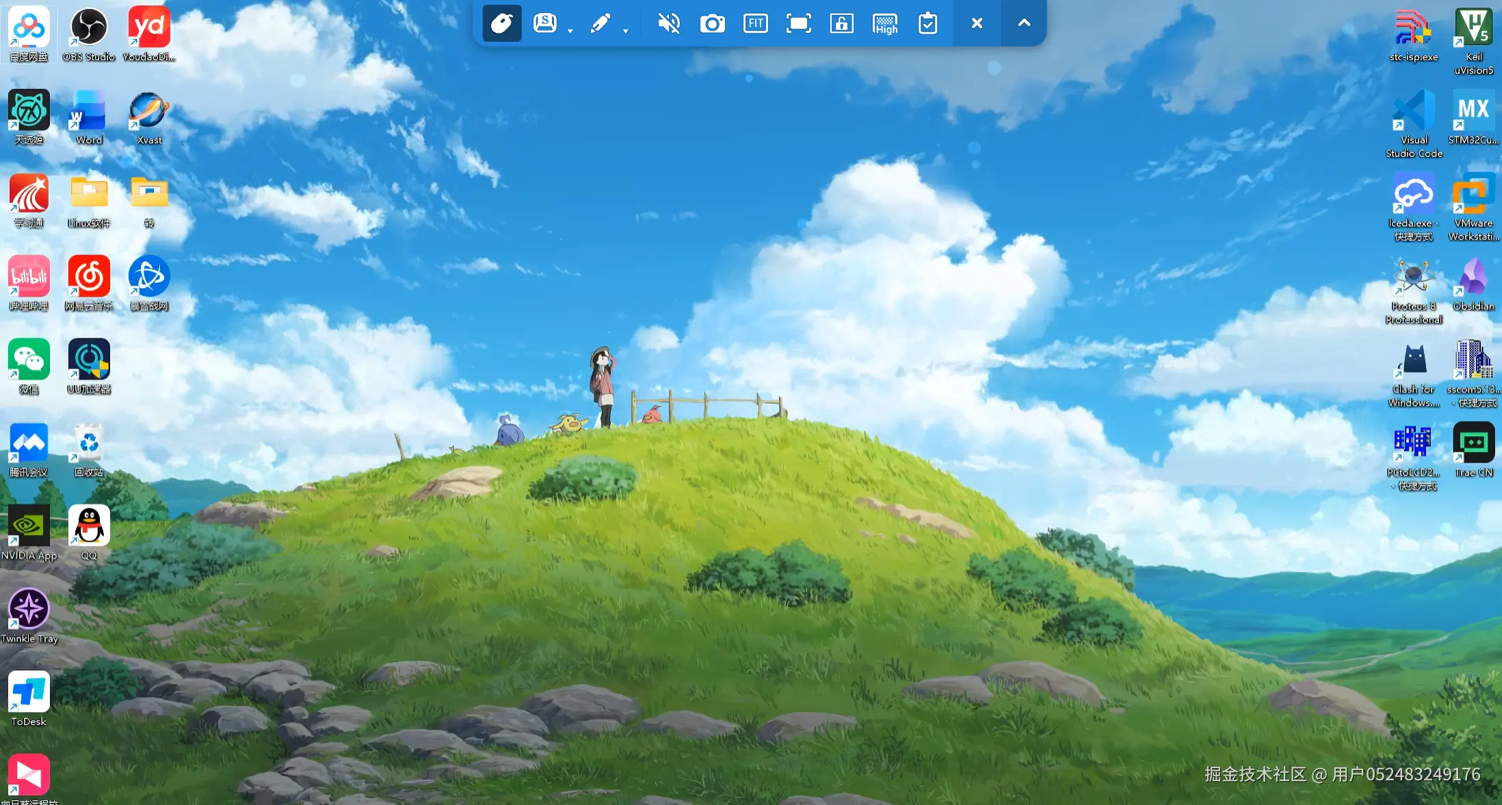The height and width of the screenshot is (805, 1502).
Task: Open Visual Studio Code shortcut
Action: pos(1414,111)
